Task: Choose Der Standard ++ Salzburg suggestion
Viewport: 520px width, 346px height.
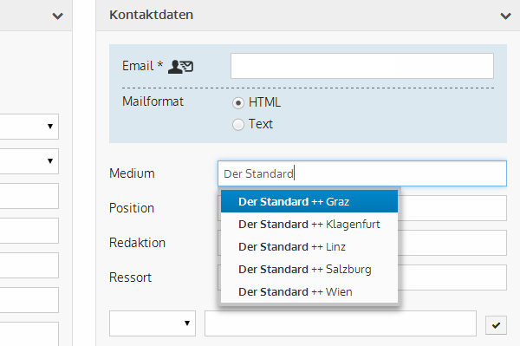Action: (309, 269)
